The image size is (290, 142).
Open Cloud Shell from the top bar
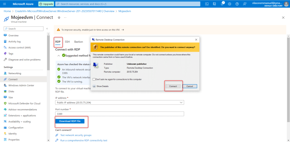207,4
